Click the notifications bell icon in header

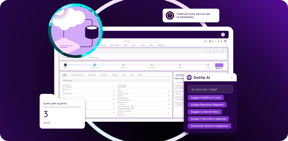click(221, 41)
